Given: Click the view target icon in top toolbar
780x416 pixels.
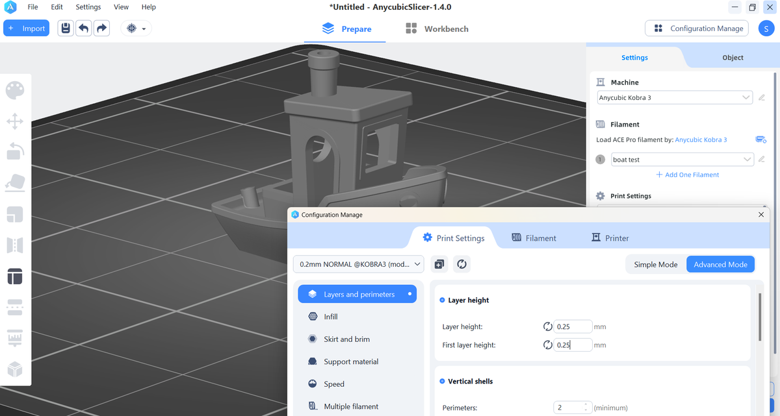Looking at the screenshot, I should pyautogui.click(x=132, y=29).
